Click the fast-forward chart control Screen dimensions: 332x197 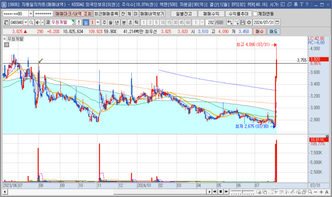226,192
